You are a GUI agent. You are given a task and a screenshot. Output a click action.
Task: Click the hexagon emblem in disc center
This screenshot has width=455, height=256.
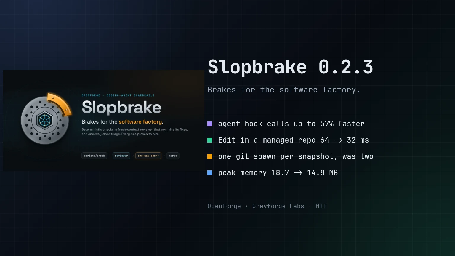(45, 120)
